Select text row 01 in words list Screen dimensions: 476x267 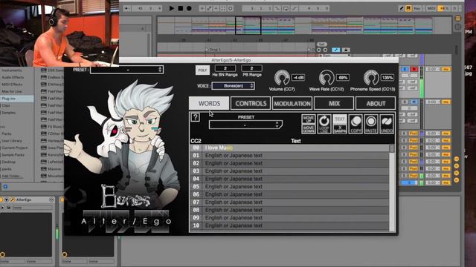tap(289, 156)
